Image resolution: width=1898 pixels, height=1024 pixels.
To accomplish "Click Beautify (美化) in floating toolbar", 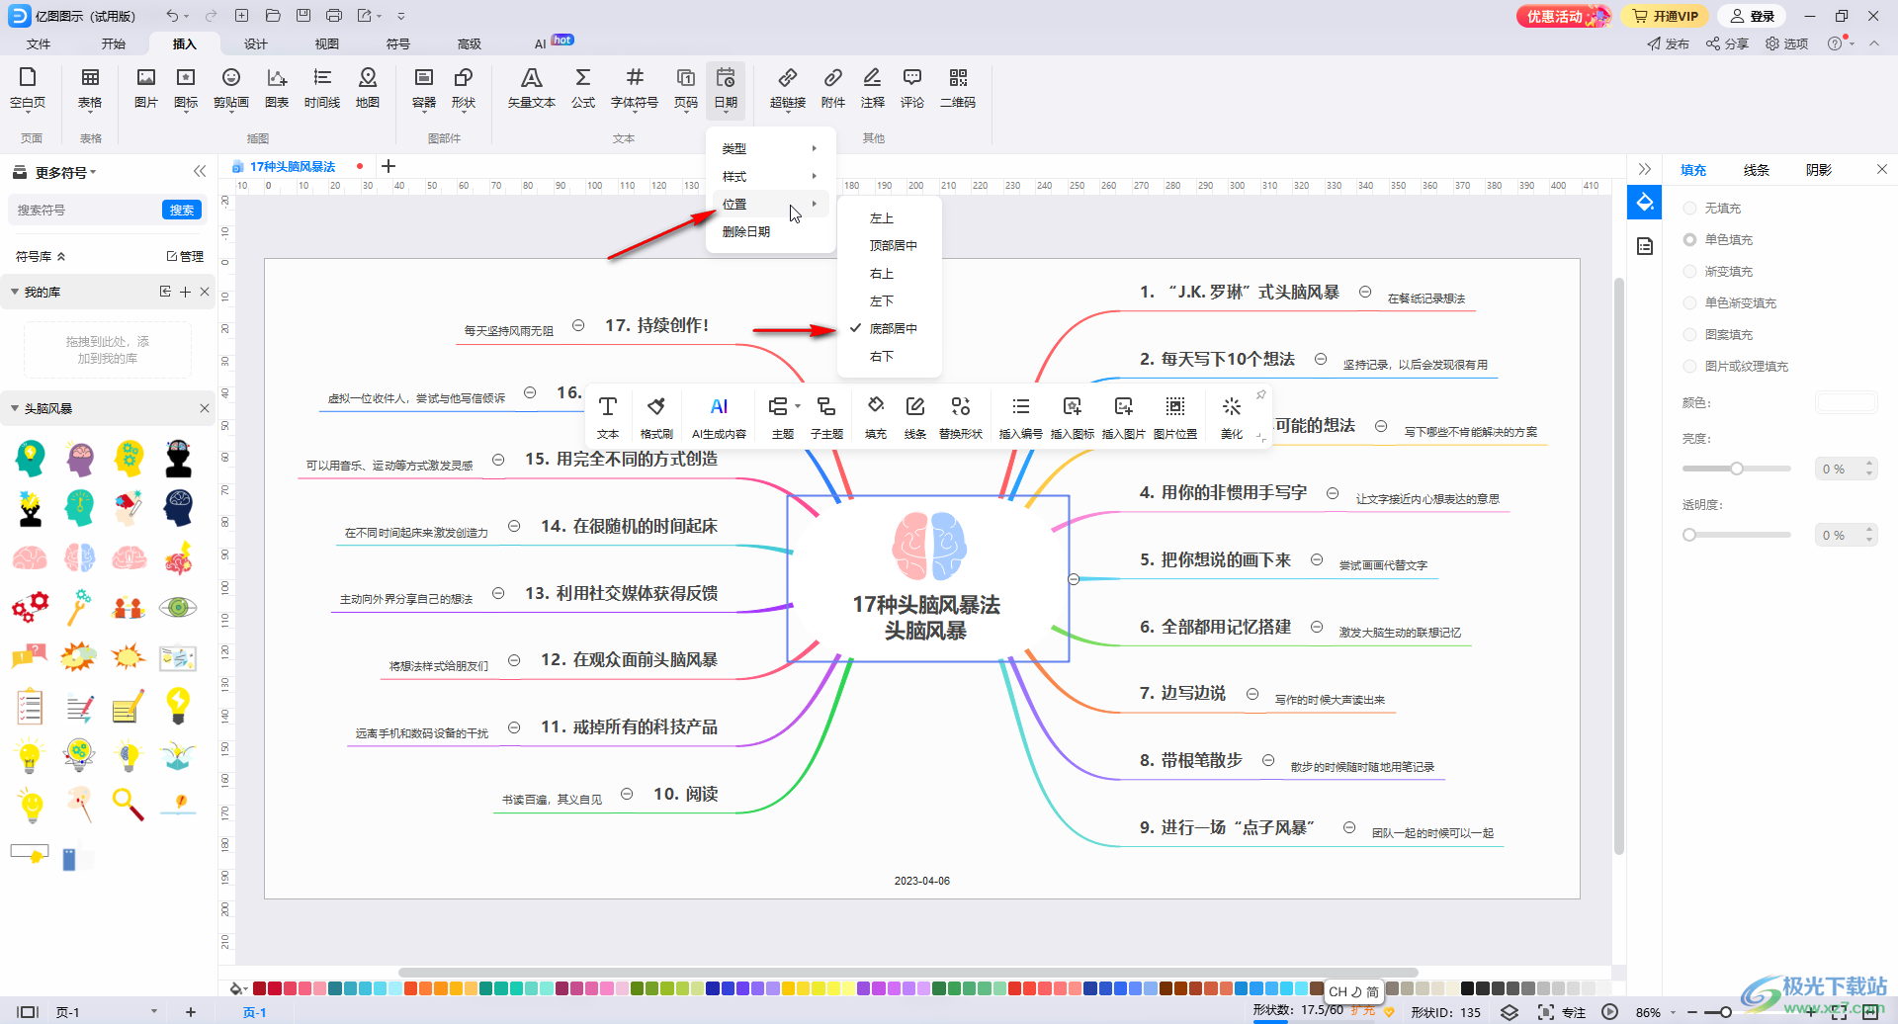I will pyautogui.click(x=1232, y=417).
